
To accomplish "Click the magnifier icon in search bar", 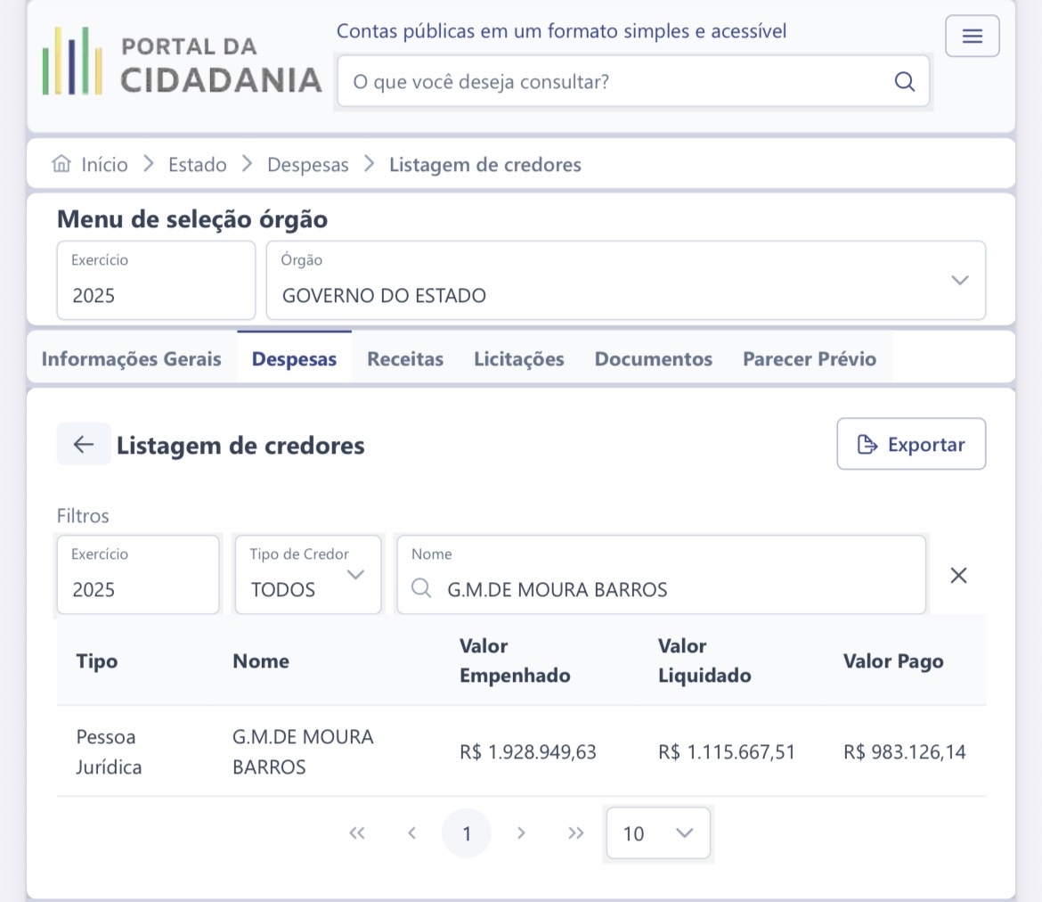I will 904,82.
